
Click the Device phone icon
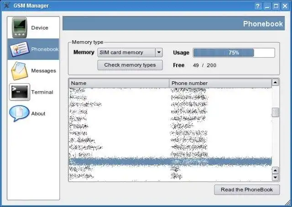coord(20,27)
